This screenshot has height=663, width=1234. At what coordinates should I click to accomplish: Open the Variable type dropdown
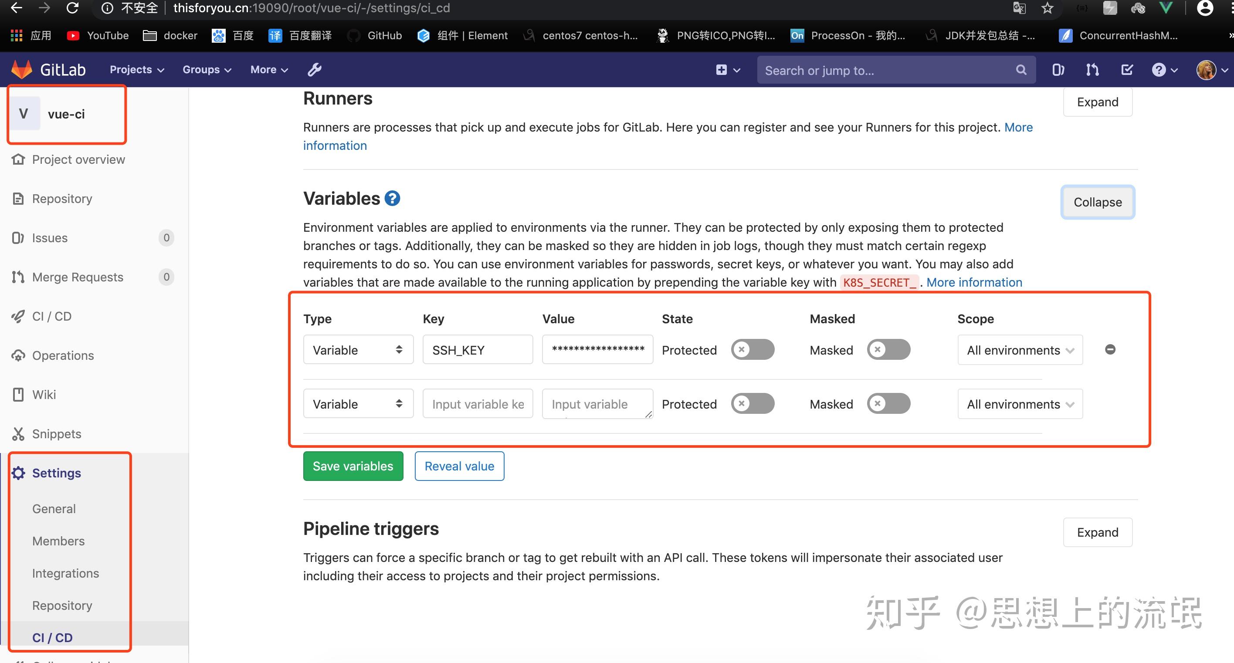coord(358,350)
